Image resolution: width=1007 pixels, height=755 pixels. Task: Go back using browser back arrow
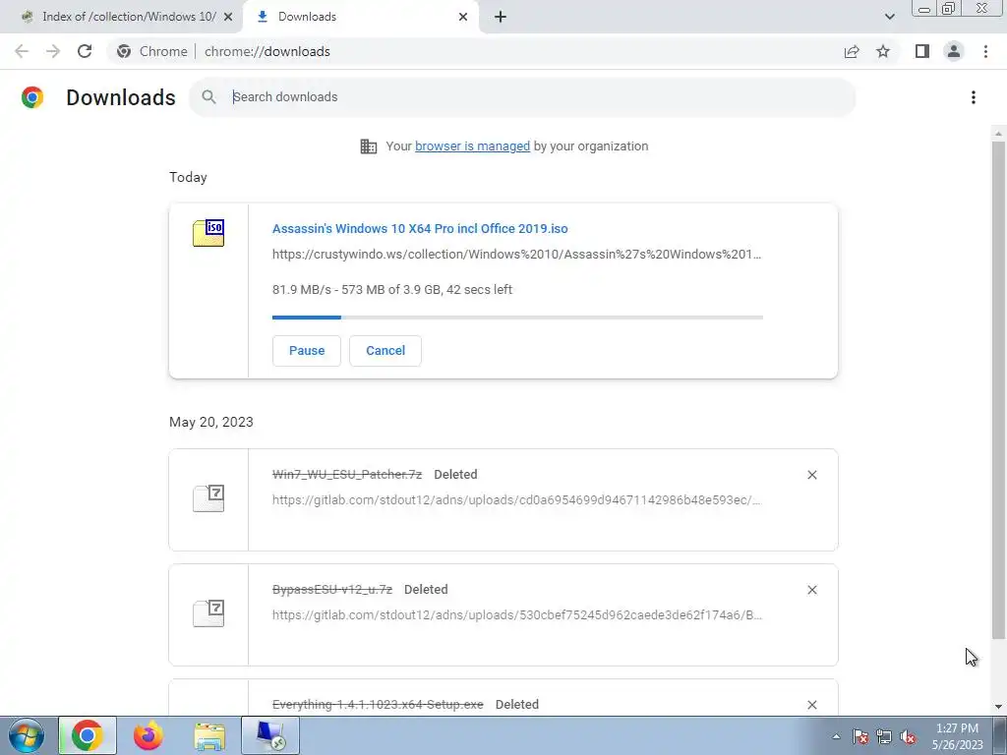click(22, 51)
